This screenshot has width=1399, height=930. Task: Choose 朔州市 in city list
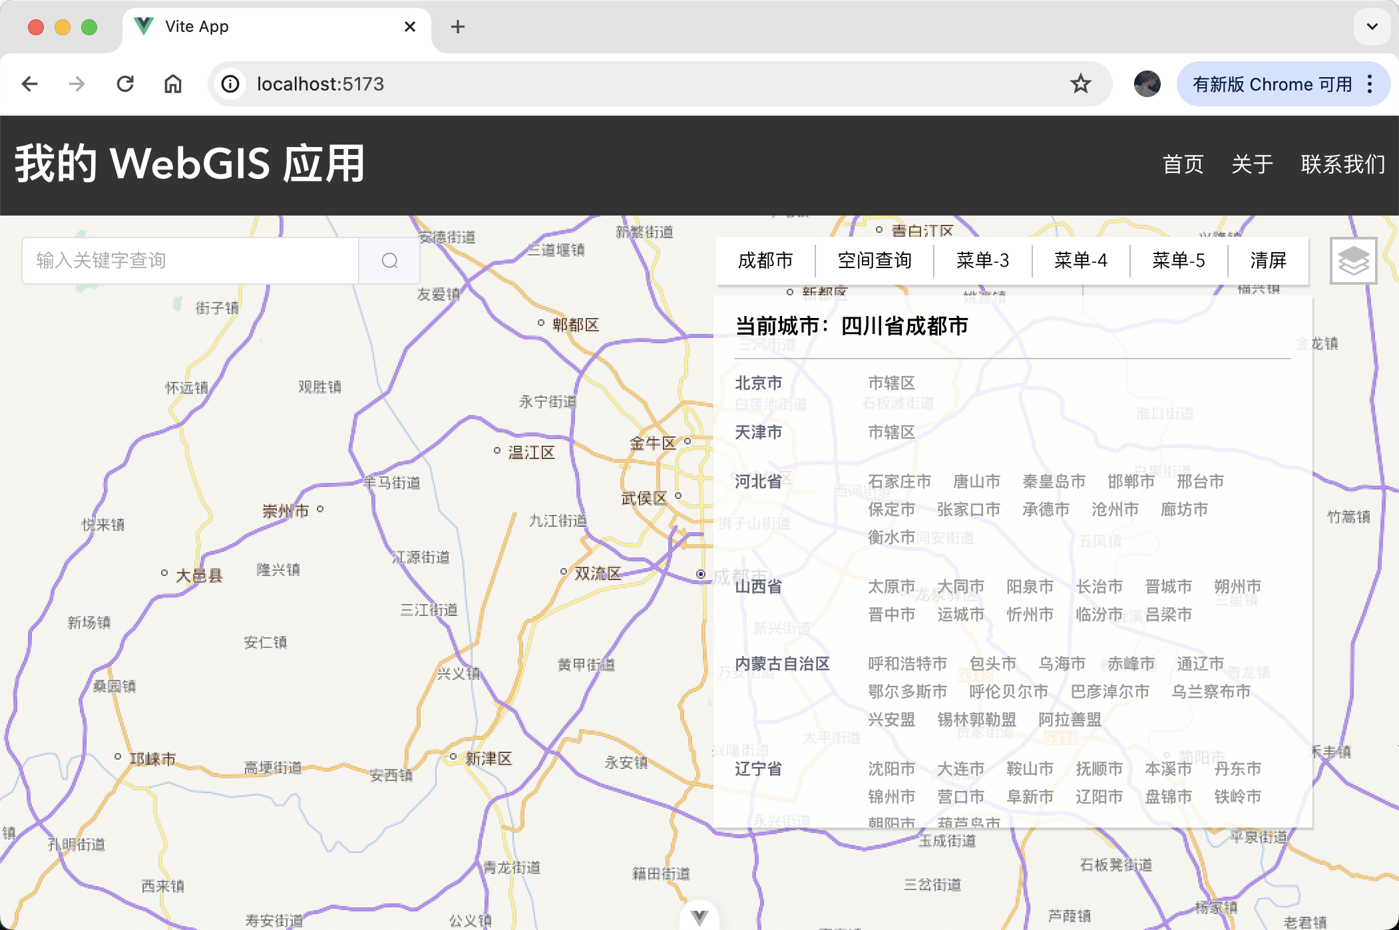coord(1237,587)
